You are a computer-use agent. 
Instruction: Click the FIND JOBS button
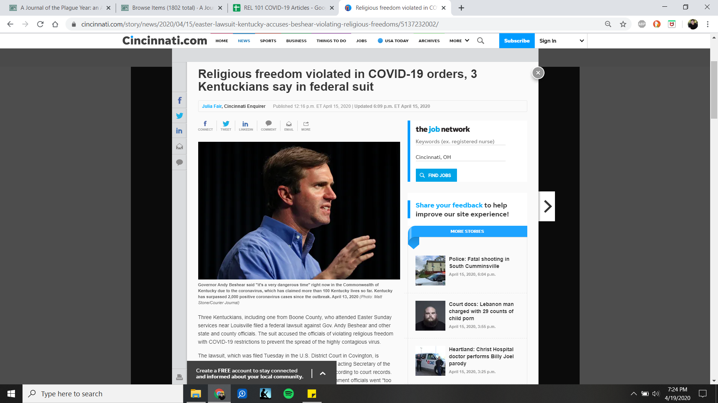[436, 175]
